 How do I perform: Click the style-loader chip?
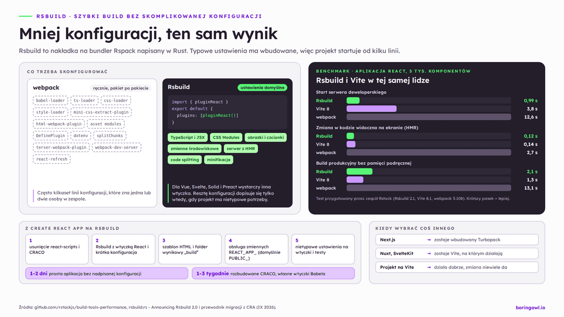click(x=50, y=112)
